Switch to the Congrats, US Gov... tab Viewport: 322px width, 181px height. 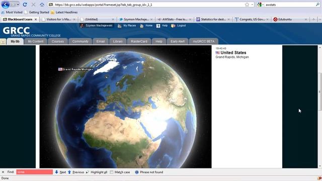pos(252,19)
